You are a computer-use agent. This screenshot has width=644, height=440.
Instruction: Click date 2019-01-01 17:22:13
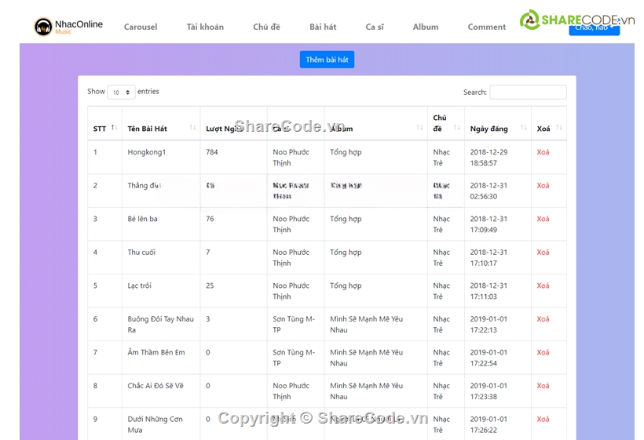tap(488, 325)
